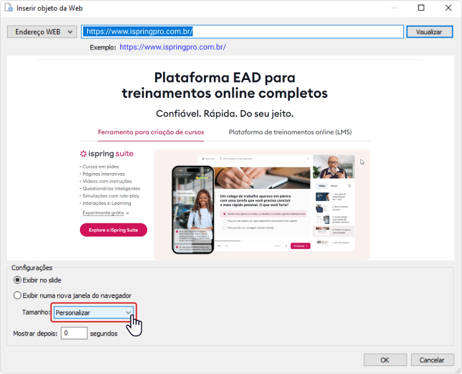This screenshot has height=374, width=462.
Task: Click the web object icon in the title bar
Action: coord(9,8)
